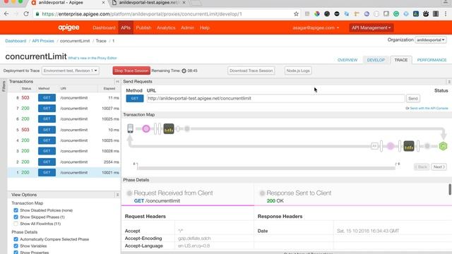Enable Show All FlowInfos checkbox
The image size is (452, 254).
16,224
